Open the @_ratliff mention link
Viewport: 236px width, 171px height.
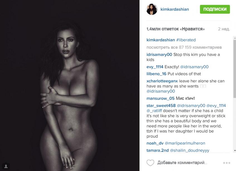[154, 111]
